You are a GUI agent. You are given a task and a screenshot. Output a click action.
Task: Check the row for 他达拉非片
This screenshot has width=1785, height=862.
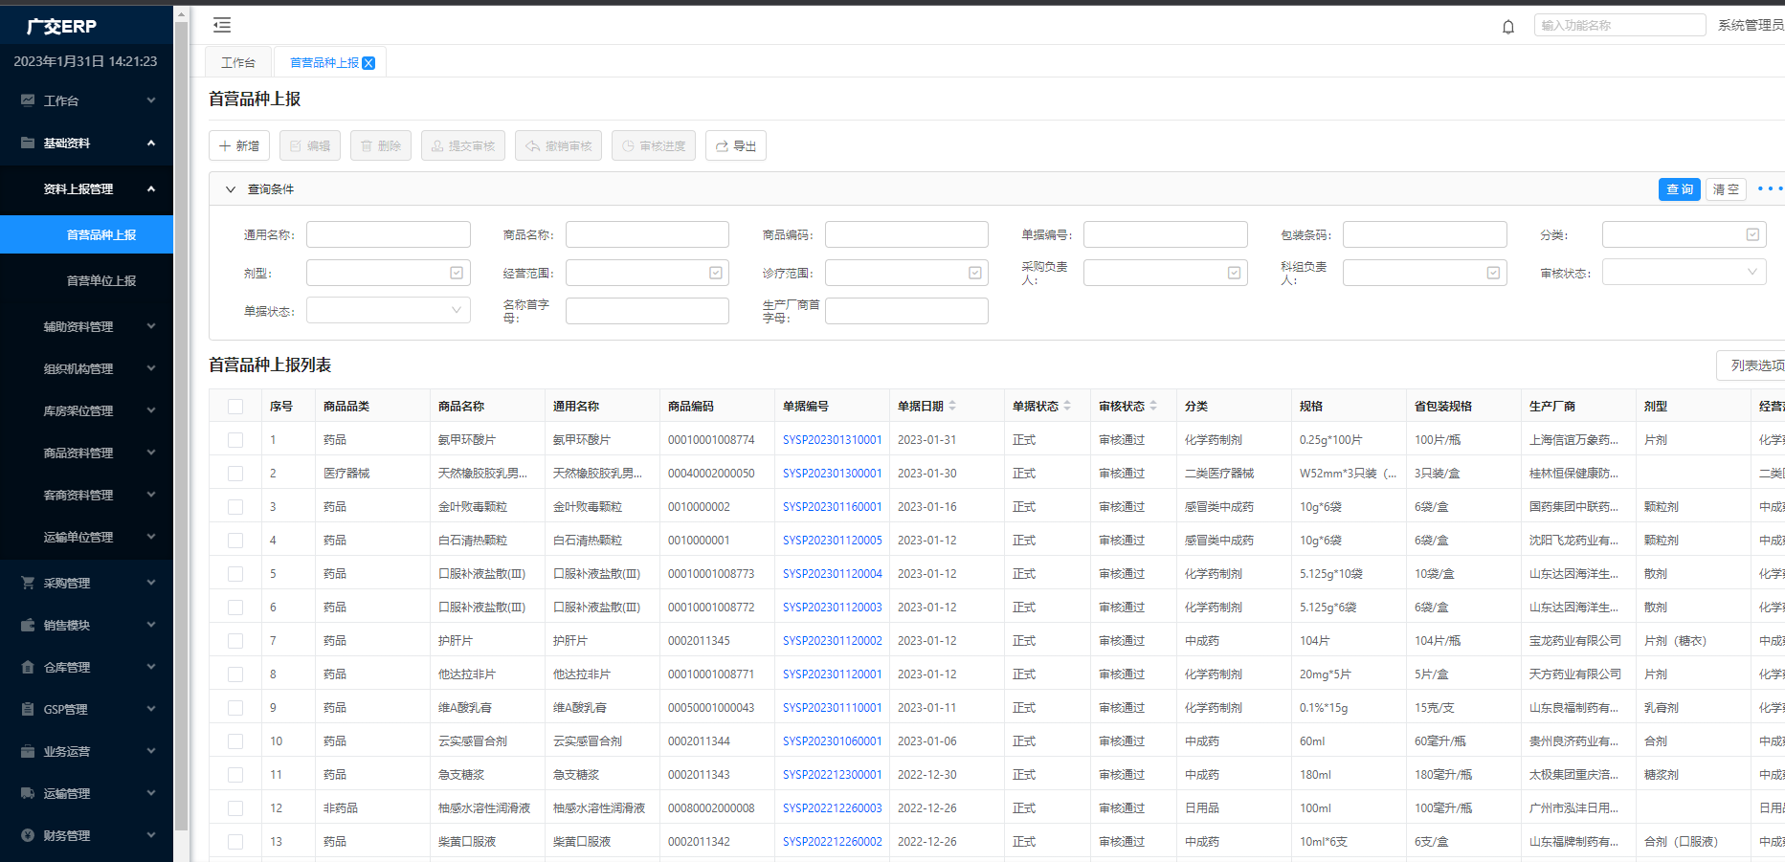pos(235,674)
